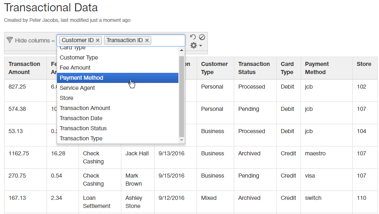
Task: Remove the Customer ID tag
Action: point(98,40)
